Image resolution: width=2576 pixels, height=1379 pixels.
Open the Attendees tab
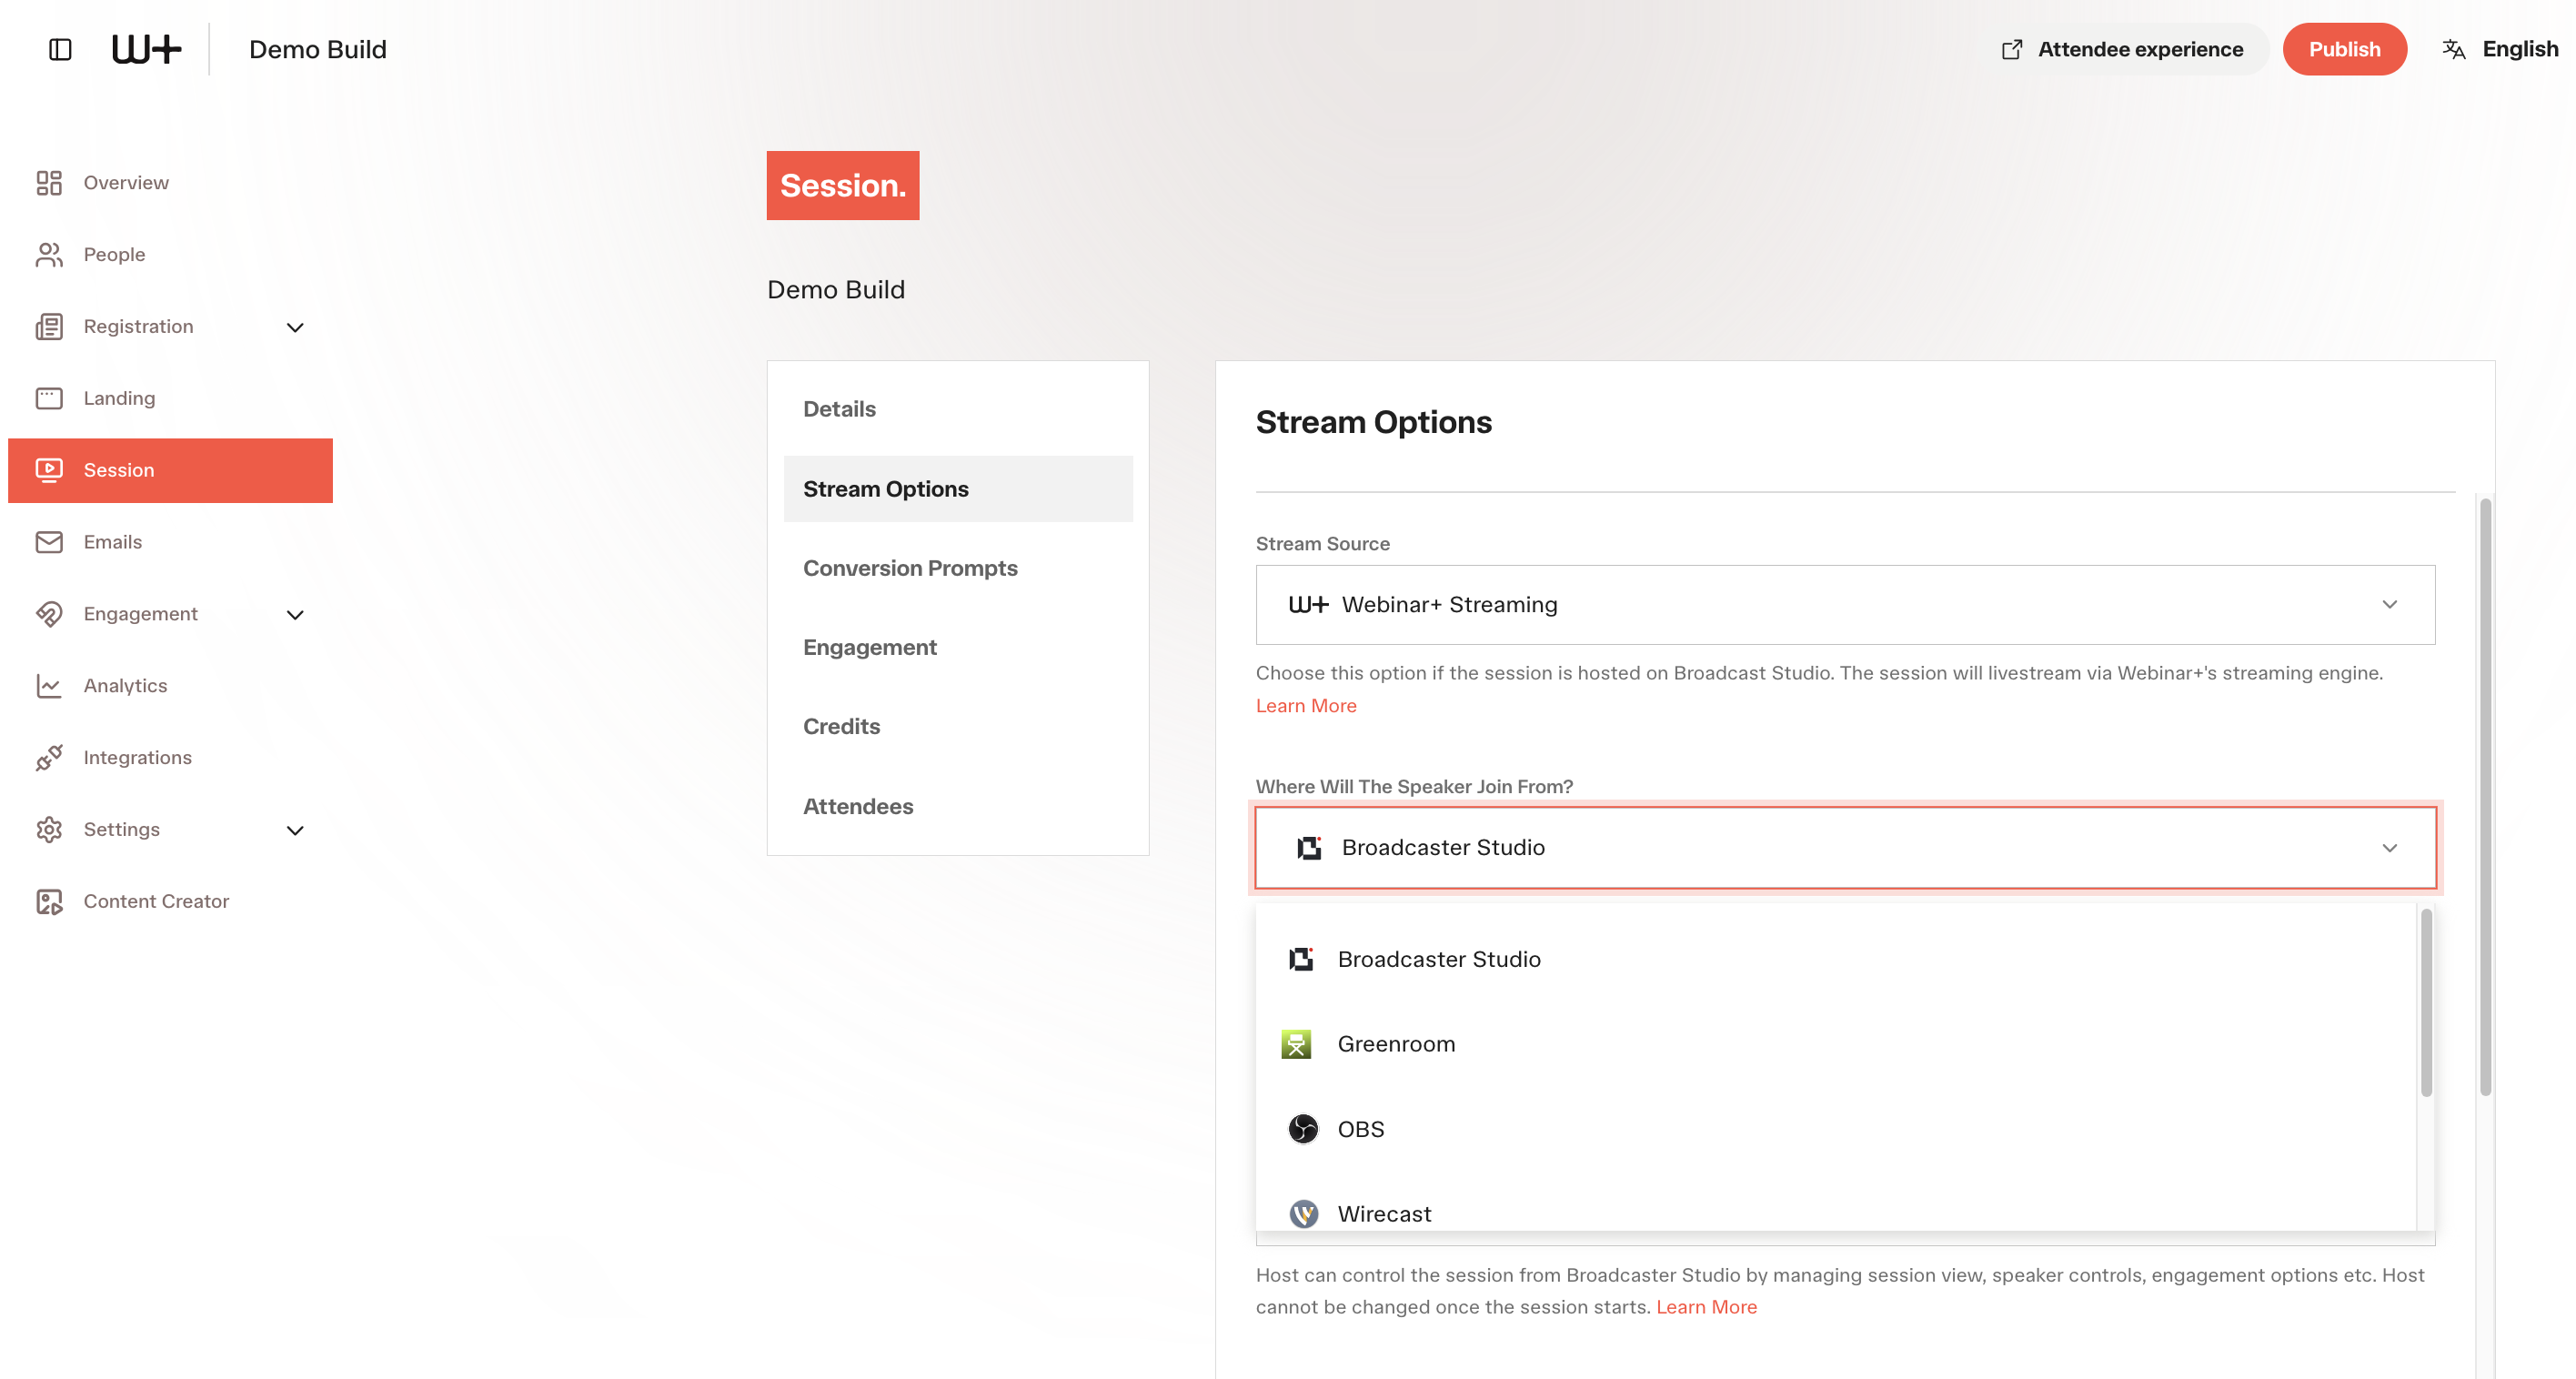[x=958, y=806]
